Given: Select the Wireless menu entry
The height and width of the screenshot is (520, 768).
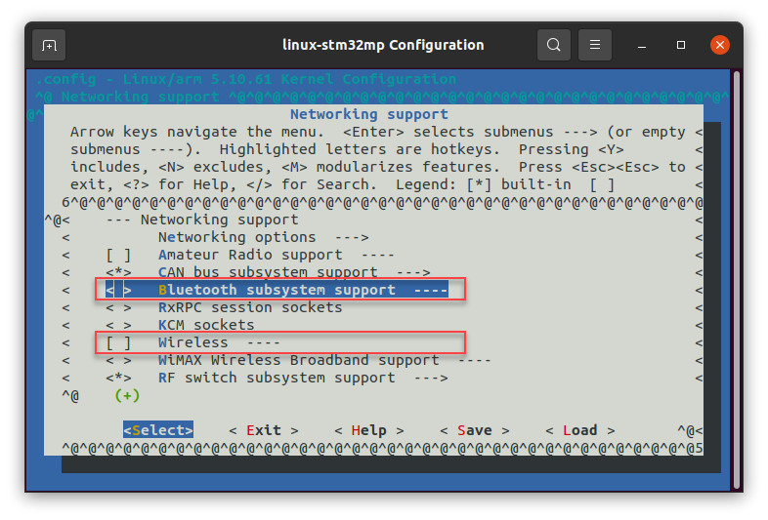Looking at the screenshot, I should point(193,342).
